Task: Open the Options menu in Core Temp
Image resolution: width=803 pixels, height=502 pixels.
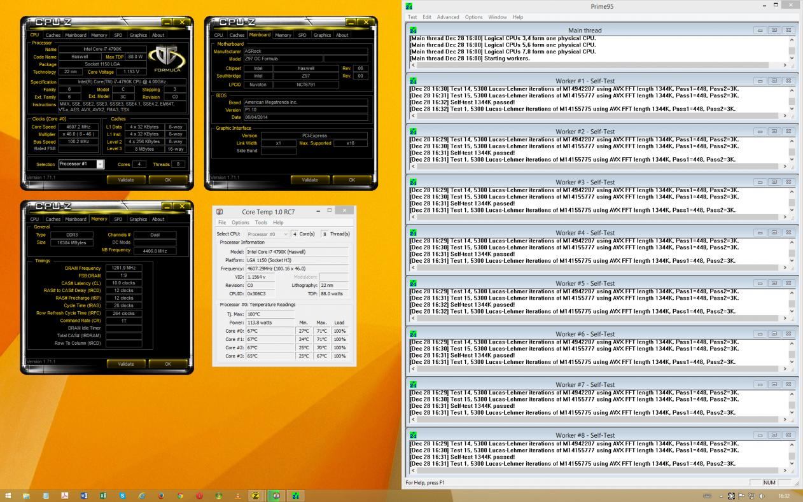Action: tap(241, 223)
